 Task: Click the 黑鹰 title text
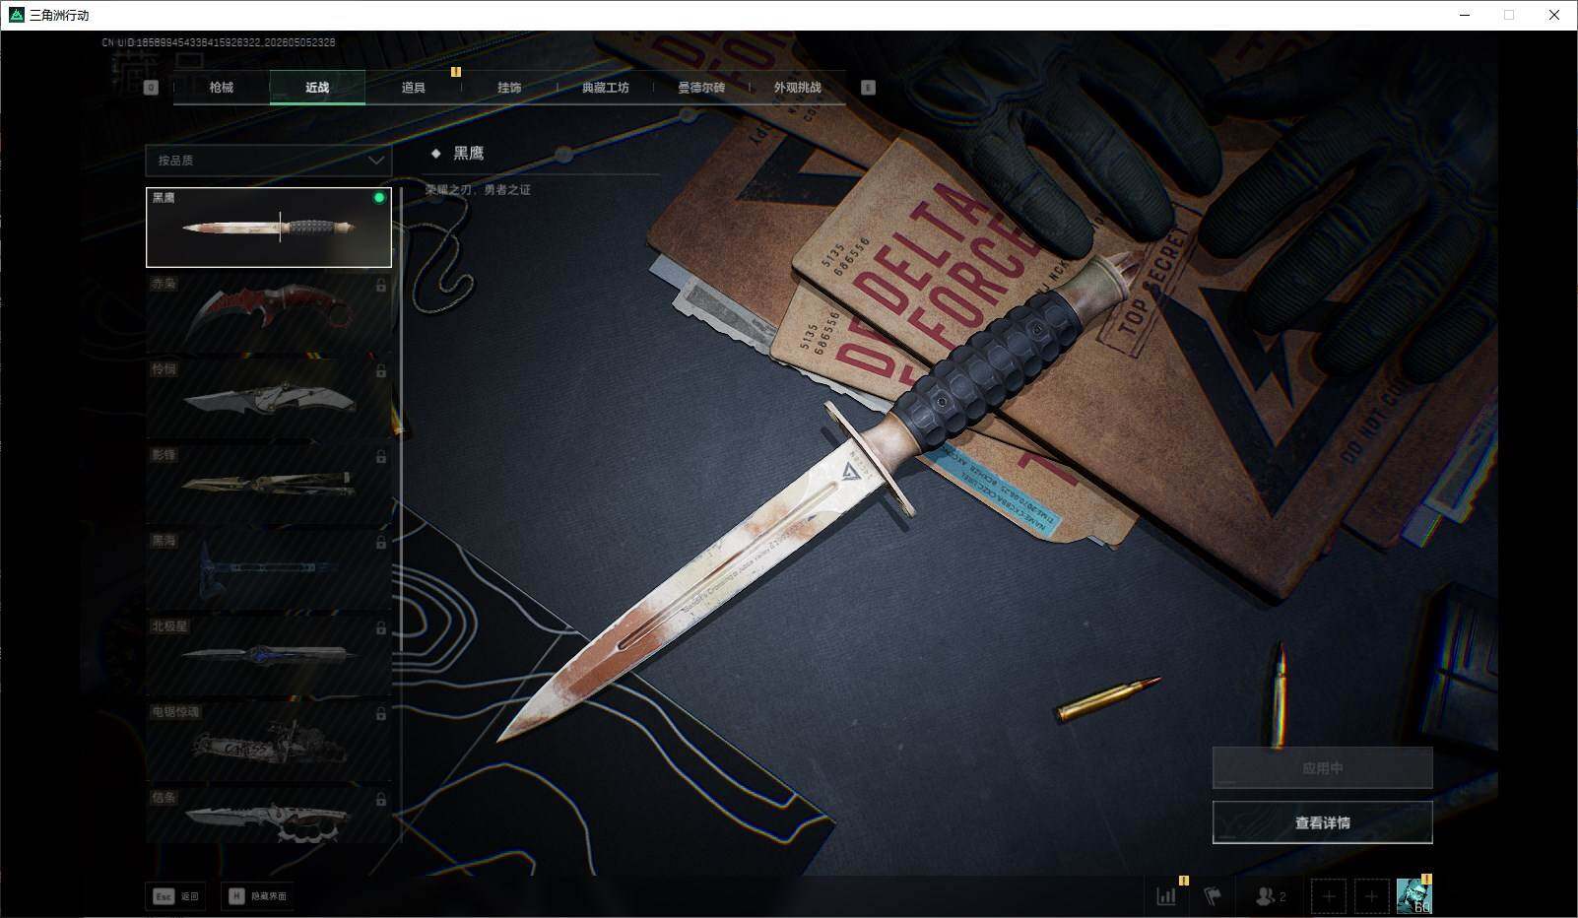(x=469, y=154)
